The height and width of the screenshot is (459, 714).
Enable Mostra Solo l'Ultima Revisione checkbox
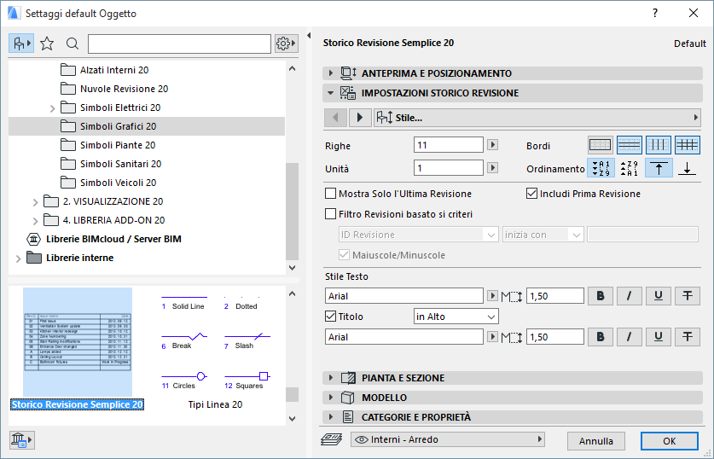pos(331,194)
